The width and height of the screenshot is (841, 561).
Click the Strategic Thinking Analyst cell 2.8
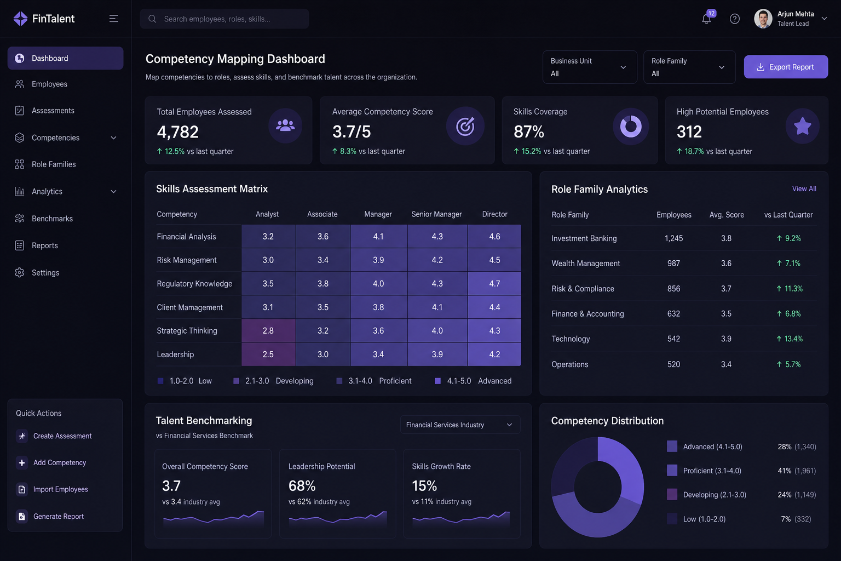point(268,331)
